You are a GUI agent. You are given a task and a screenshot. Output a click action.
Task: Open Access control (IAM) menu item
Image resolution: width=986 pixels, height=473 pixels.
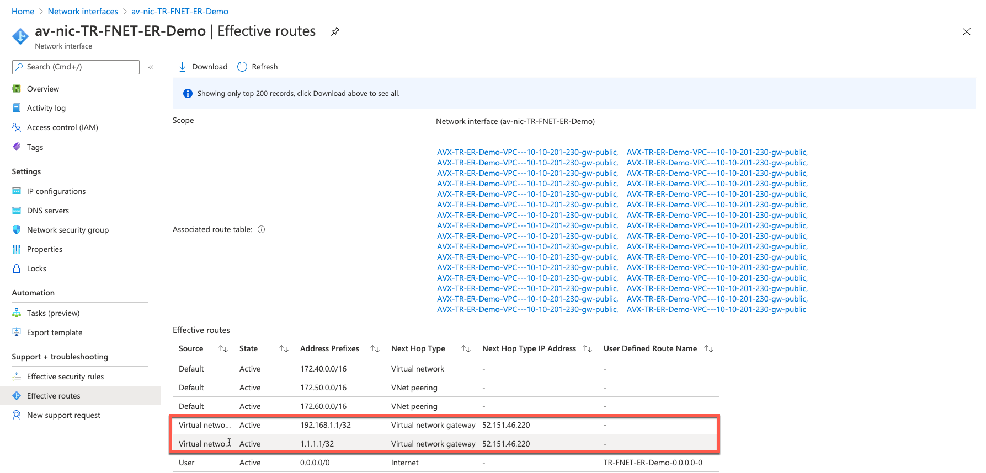coord(62,127)
